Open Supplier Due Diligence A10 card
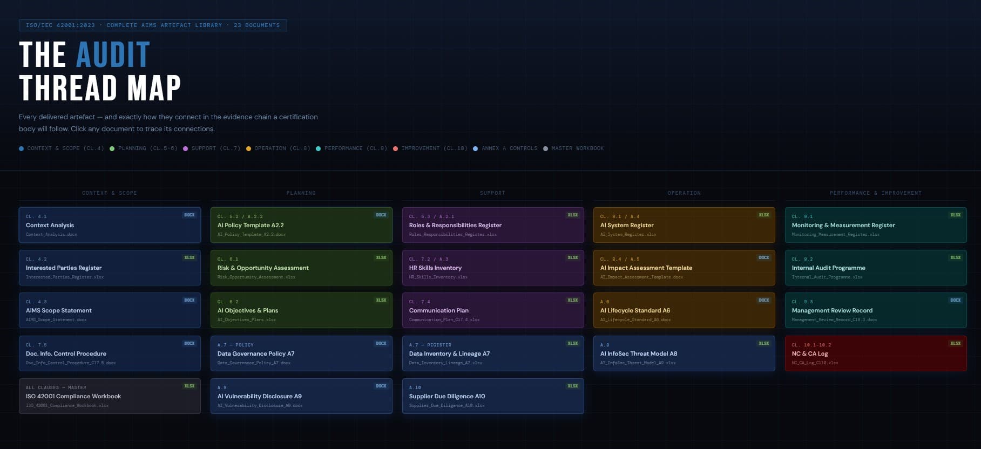Screen dimensions: 981x449 (493, 396)
